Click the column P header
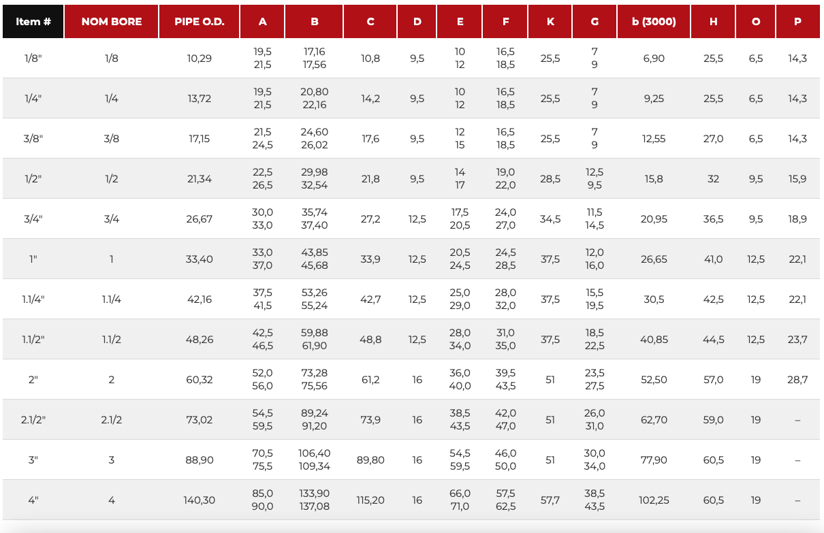Image resolution: width=824 pixels, height=533 pixels. (x=797, y=21)
